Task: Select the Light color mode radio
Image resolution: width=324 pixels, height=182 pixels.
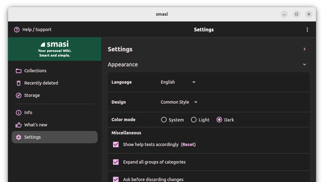Action: coord(194,120)
